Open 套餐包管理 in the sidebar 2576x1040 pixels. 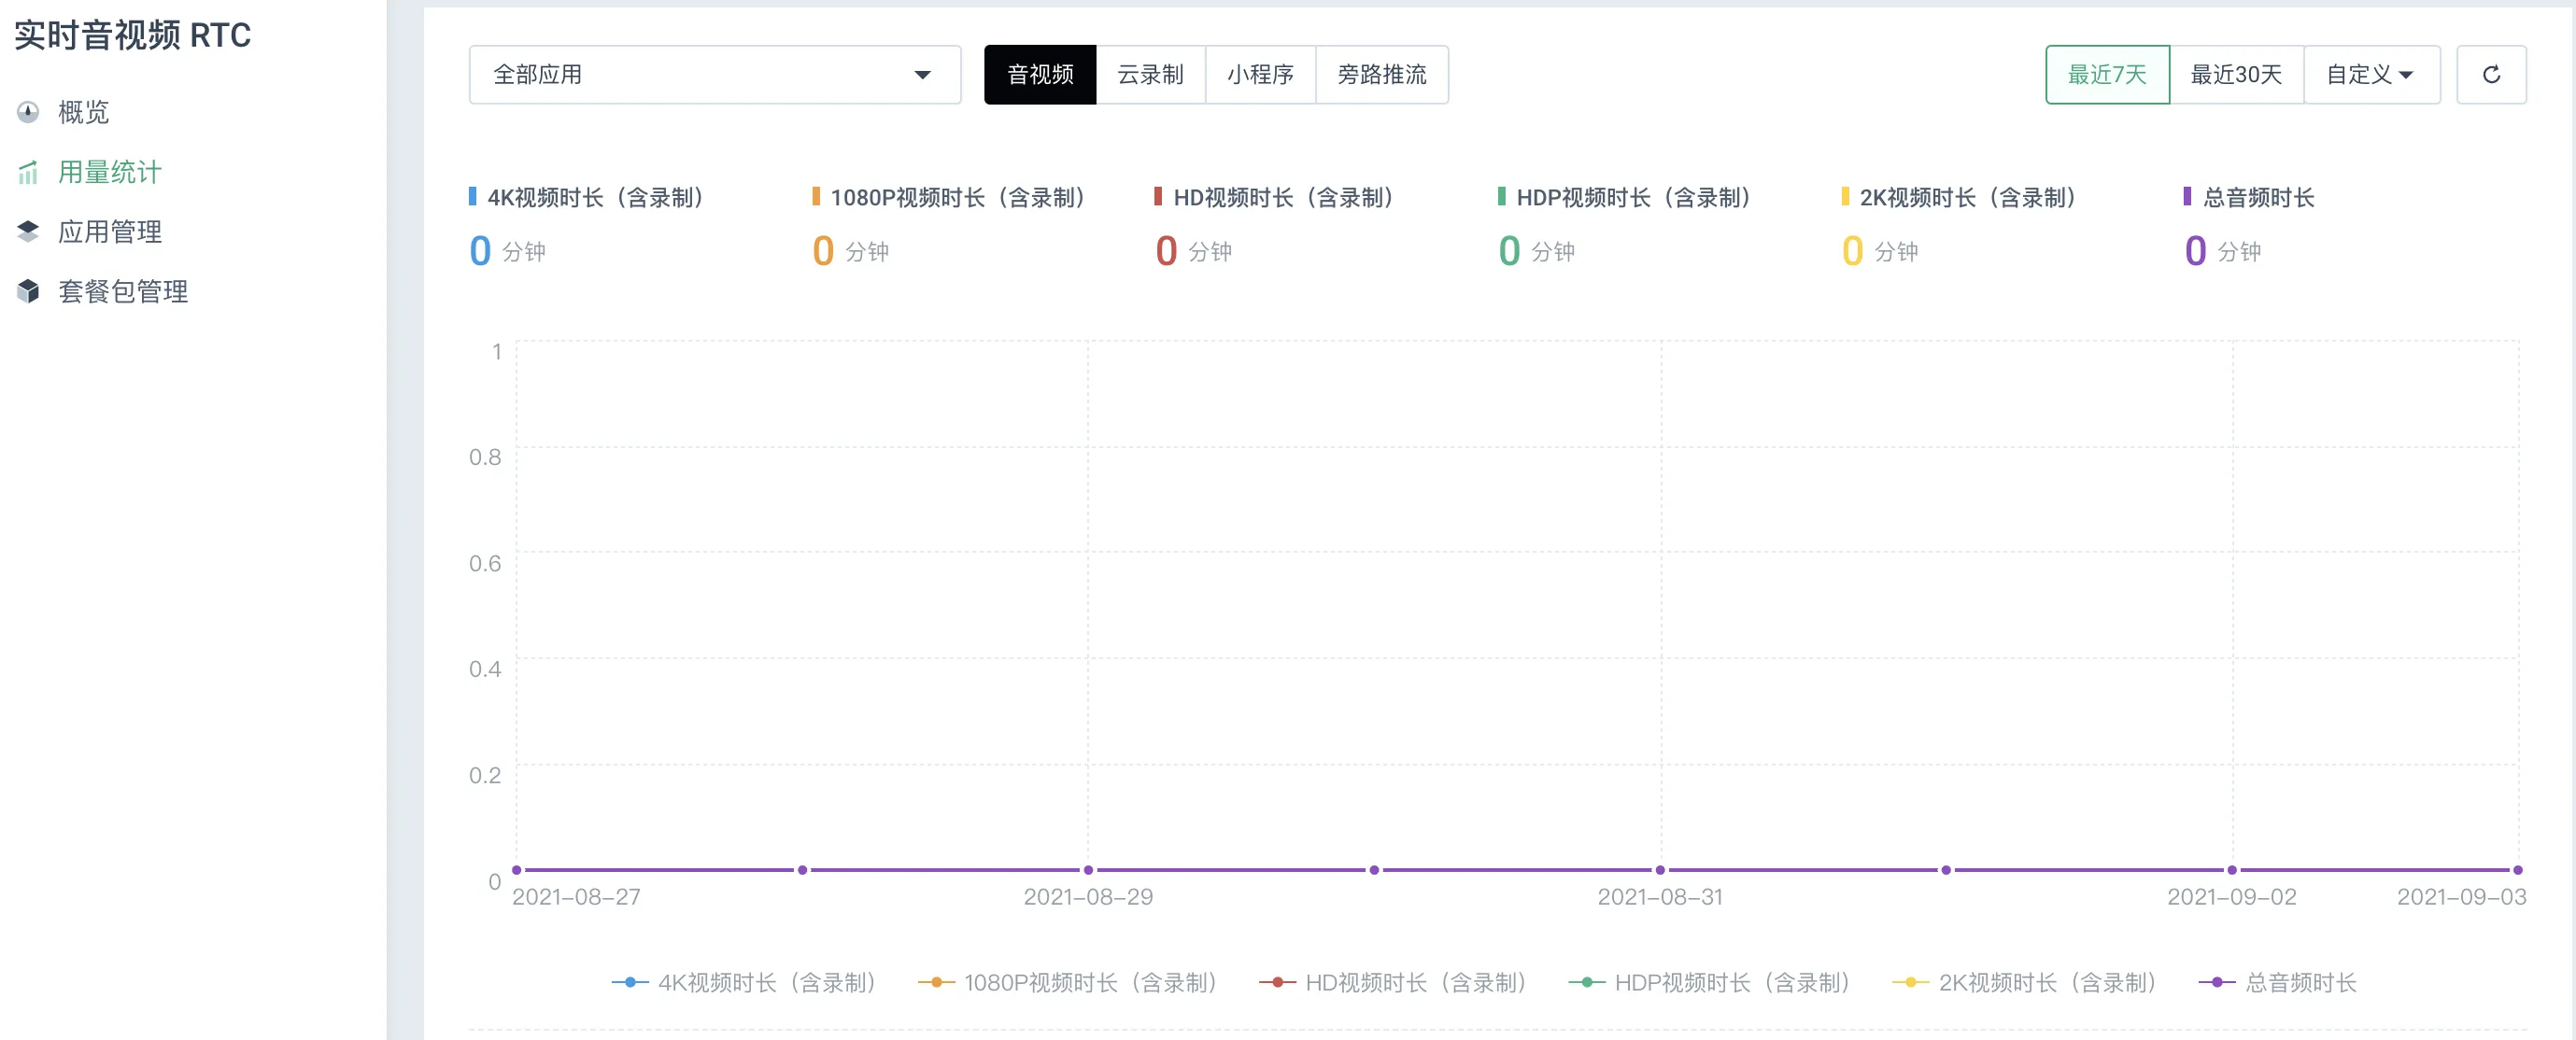point(123,291)
